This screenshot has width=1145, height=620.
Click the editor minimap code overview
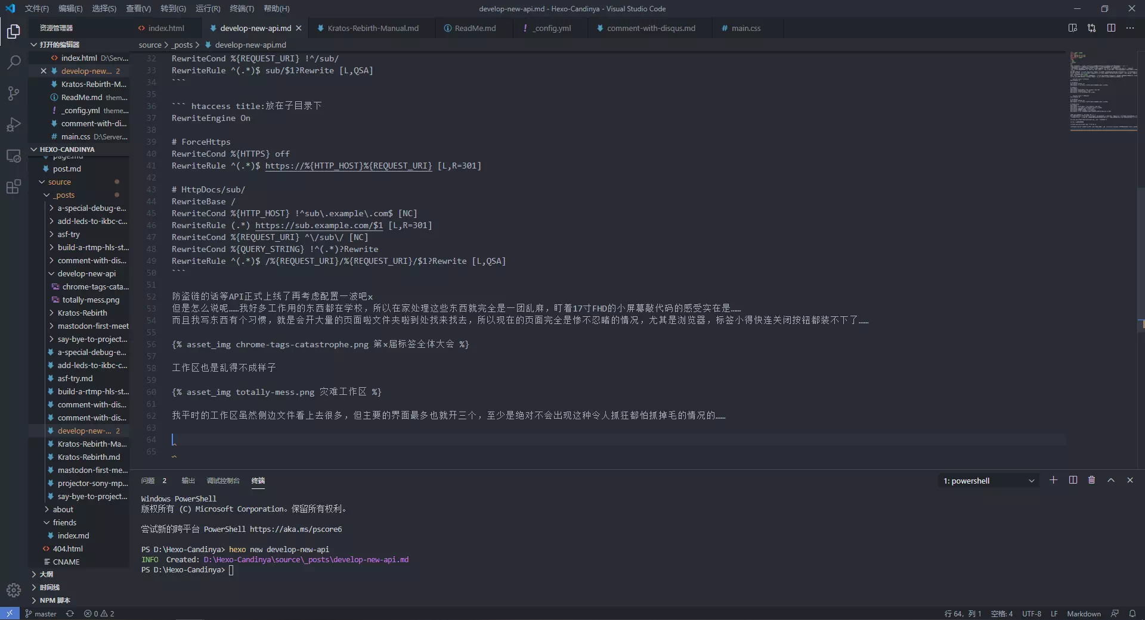click(1103, 91)
